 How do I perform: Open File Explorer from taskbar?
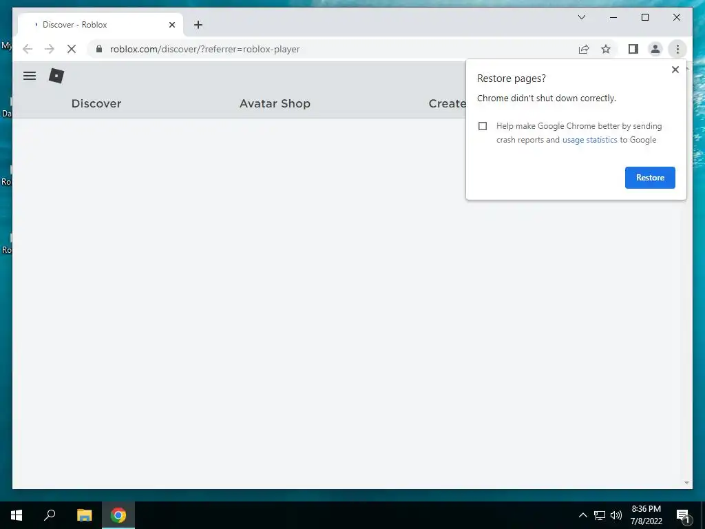point(84,515)
